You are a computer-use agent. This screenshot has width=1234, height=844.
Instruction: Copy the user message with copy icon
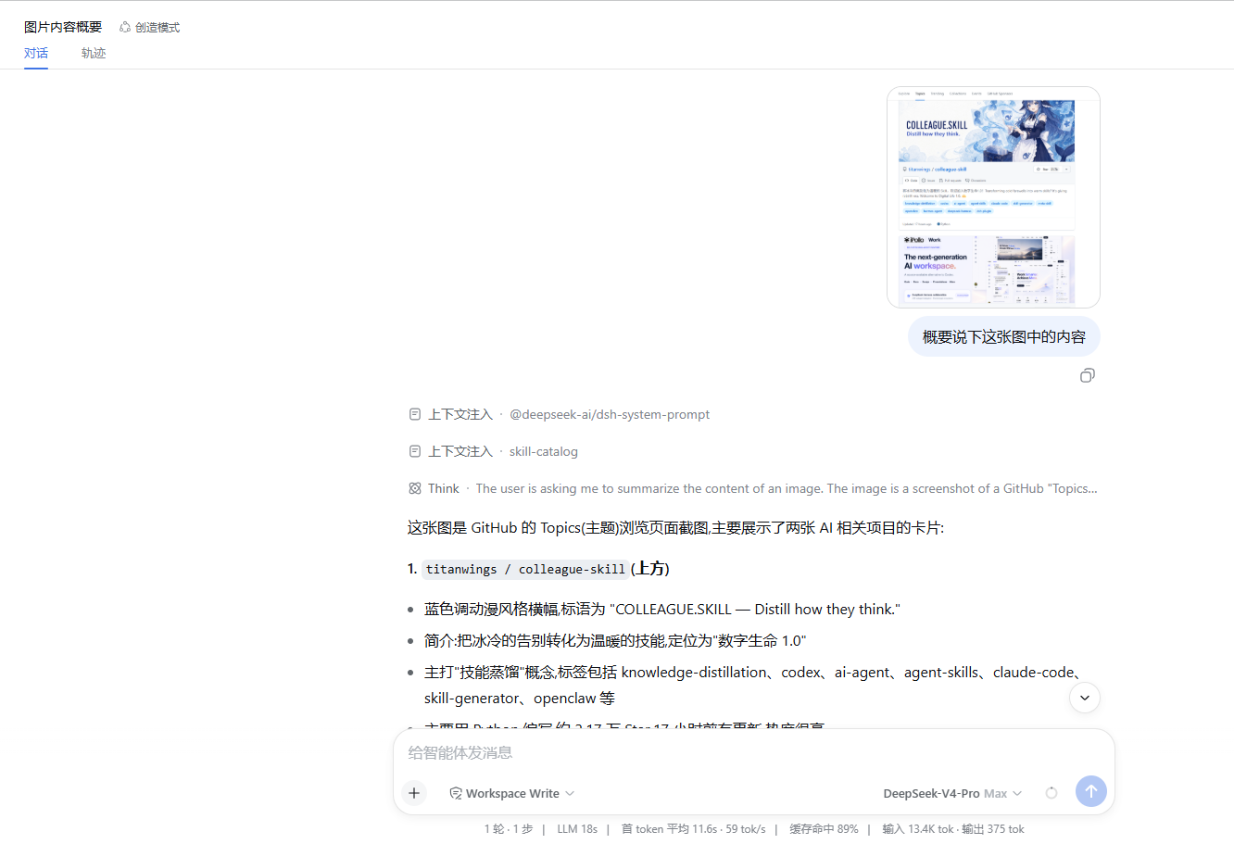click(1088, 375)
